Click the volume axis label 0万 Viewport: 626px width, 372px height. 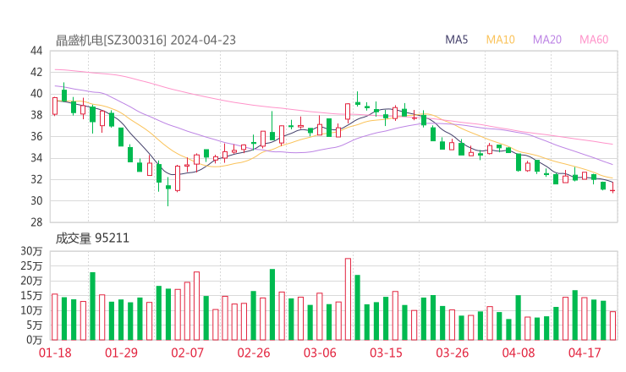pos(35,340)
